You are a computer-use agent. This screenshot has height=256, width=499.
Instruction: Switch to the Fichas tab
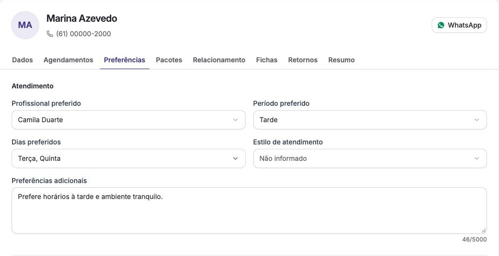[x=267, y=60]
